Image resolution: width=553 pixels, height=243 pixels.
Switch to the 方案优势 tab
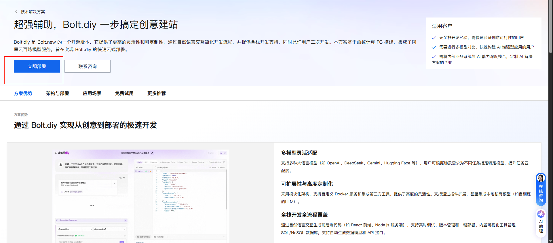[x=23, y=93]
